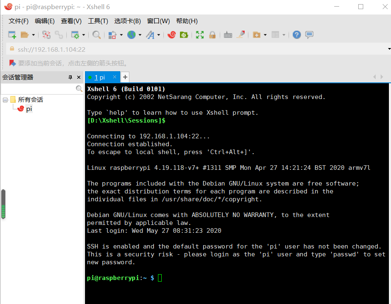Click the folder with plus icon

257,35
